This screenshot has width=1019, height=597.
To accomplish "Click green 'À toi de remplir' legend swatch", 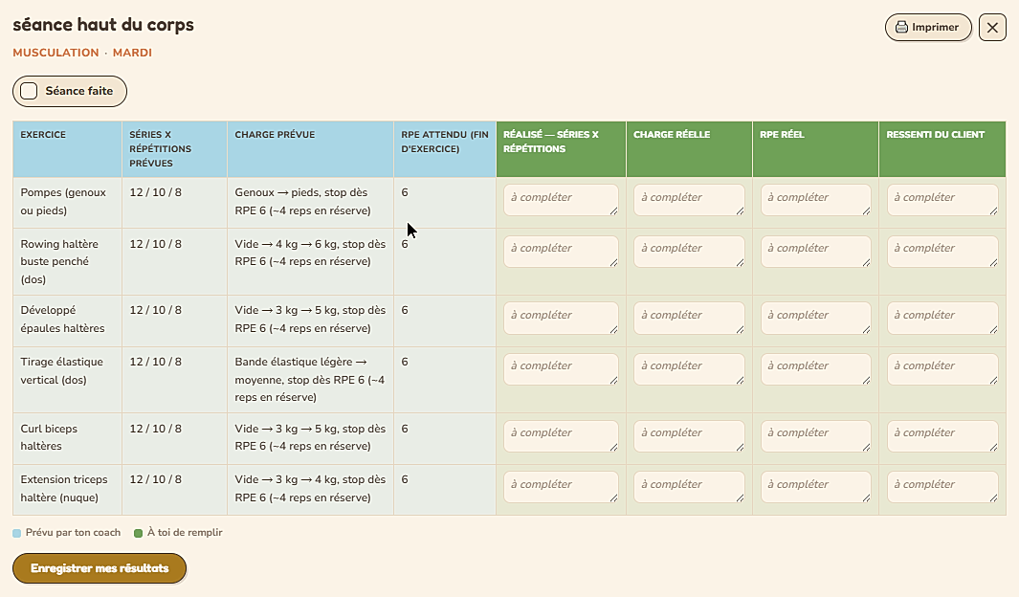I will click(138, 533).
